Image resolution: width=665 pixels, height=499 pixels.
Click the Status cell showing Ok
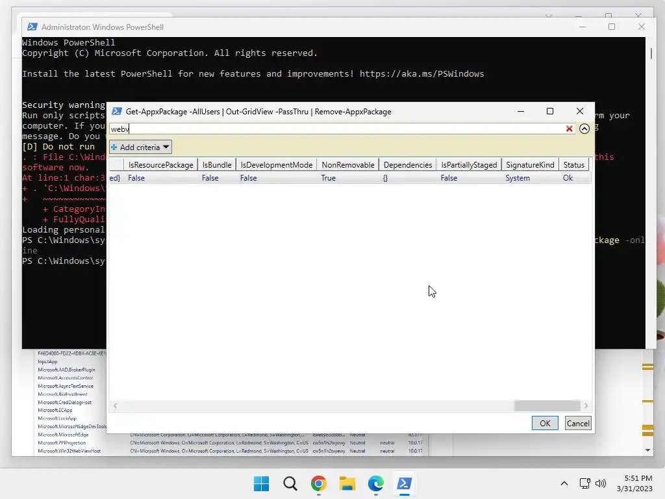(x=568, y=178)
